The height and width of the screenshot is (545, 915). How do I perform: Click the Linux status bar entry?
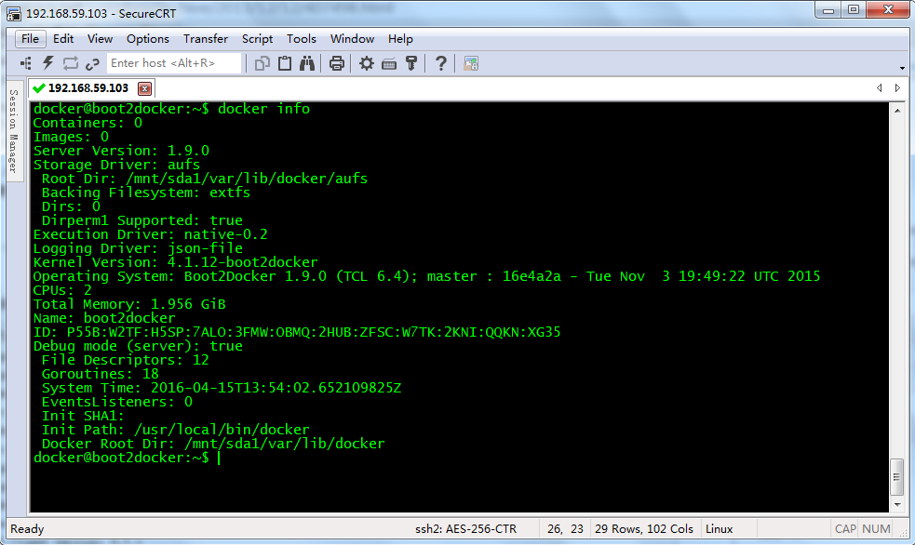(719, 528)
